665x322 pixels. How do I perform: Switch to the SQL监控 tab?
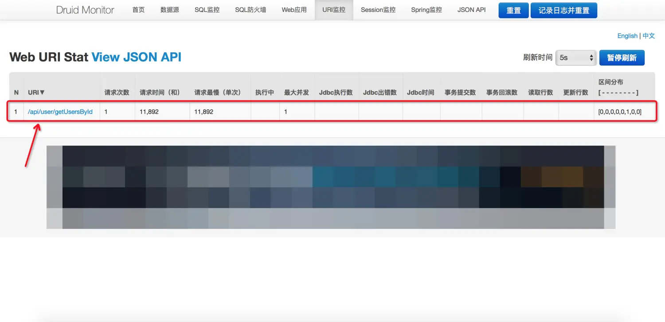click(207, 10)
